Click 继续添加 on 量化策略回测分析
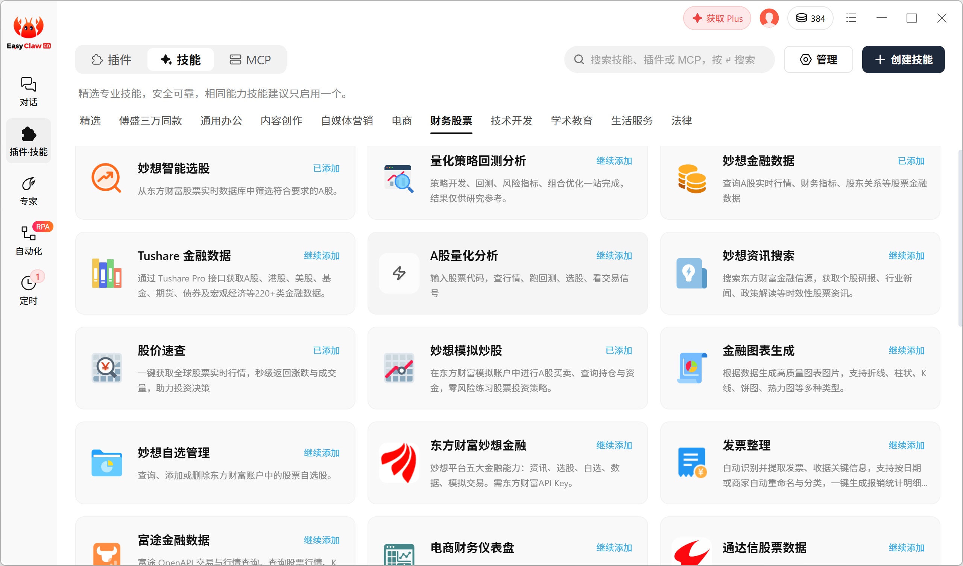This screenshot has width=963, height=566. click(614, 161)
